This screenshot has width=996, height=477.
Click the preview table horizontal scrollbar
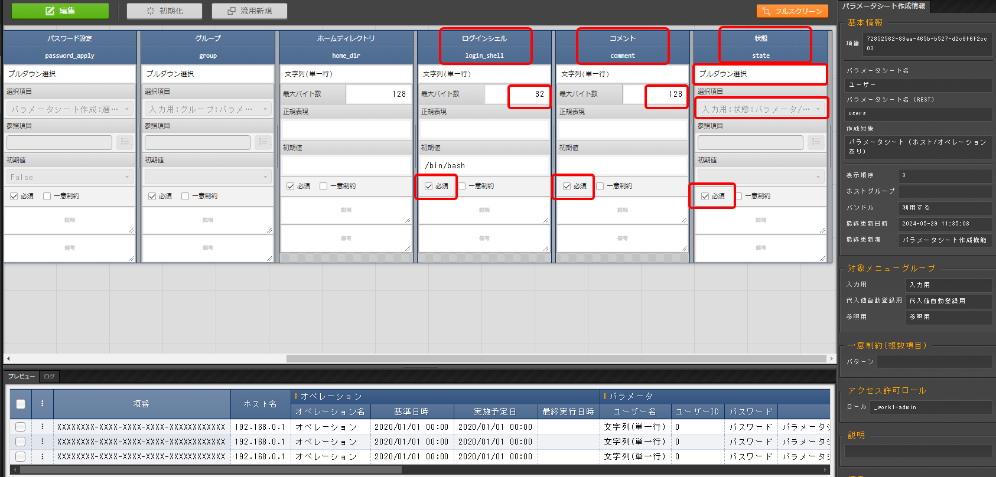tap(211, 470)
